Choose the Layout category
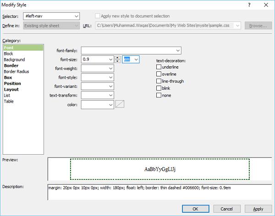Image resolution: width=275 pixels, height=216 pixels. point(12,89)
